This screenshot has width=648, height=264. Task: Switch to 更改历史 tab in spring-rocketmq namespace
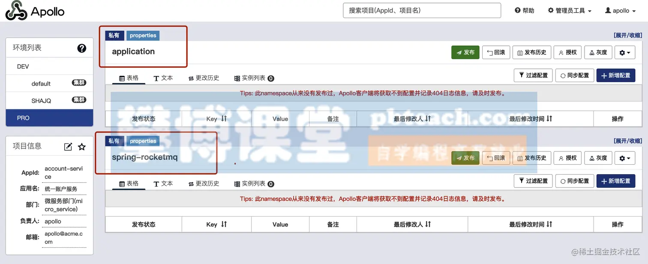coord(204,184)
